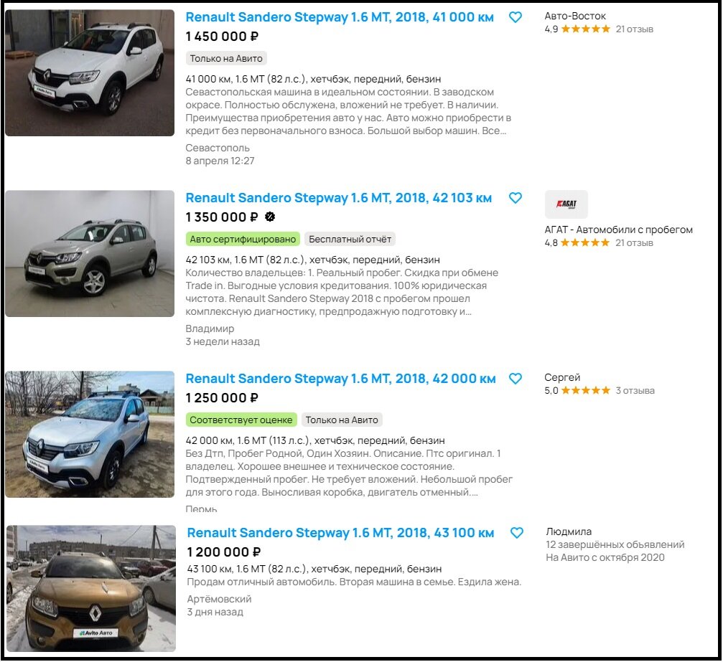The width and height of the screenshot is (723, 662).
Task: Click the Бесплатный отчёт badge
Action: click(x=350, y=239)
